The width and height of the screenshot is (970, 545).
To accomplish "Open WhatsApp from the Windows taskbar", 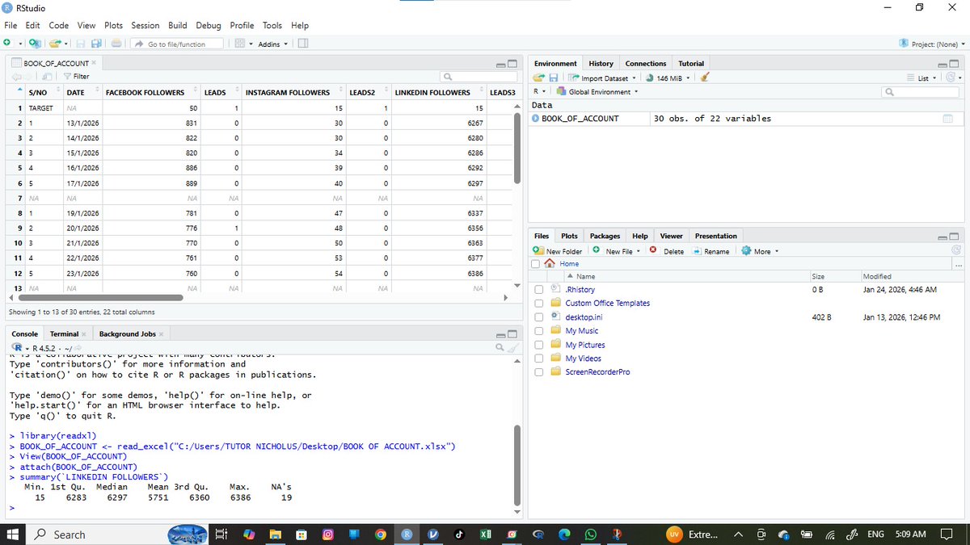I will coord(591,535).
